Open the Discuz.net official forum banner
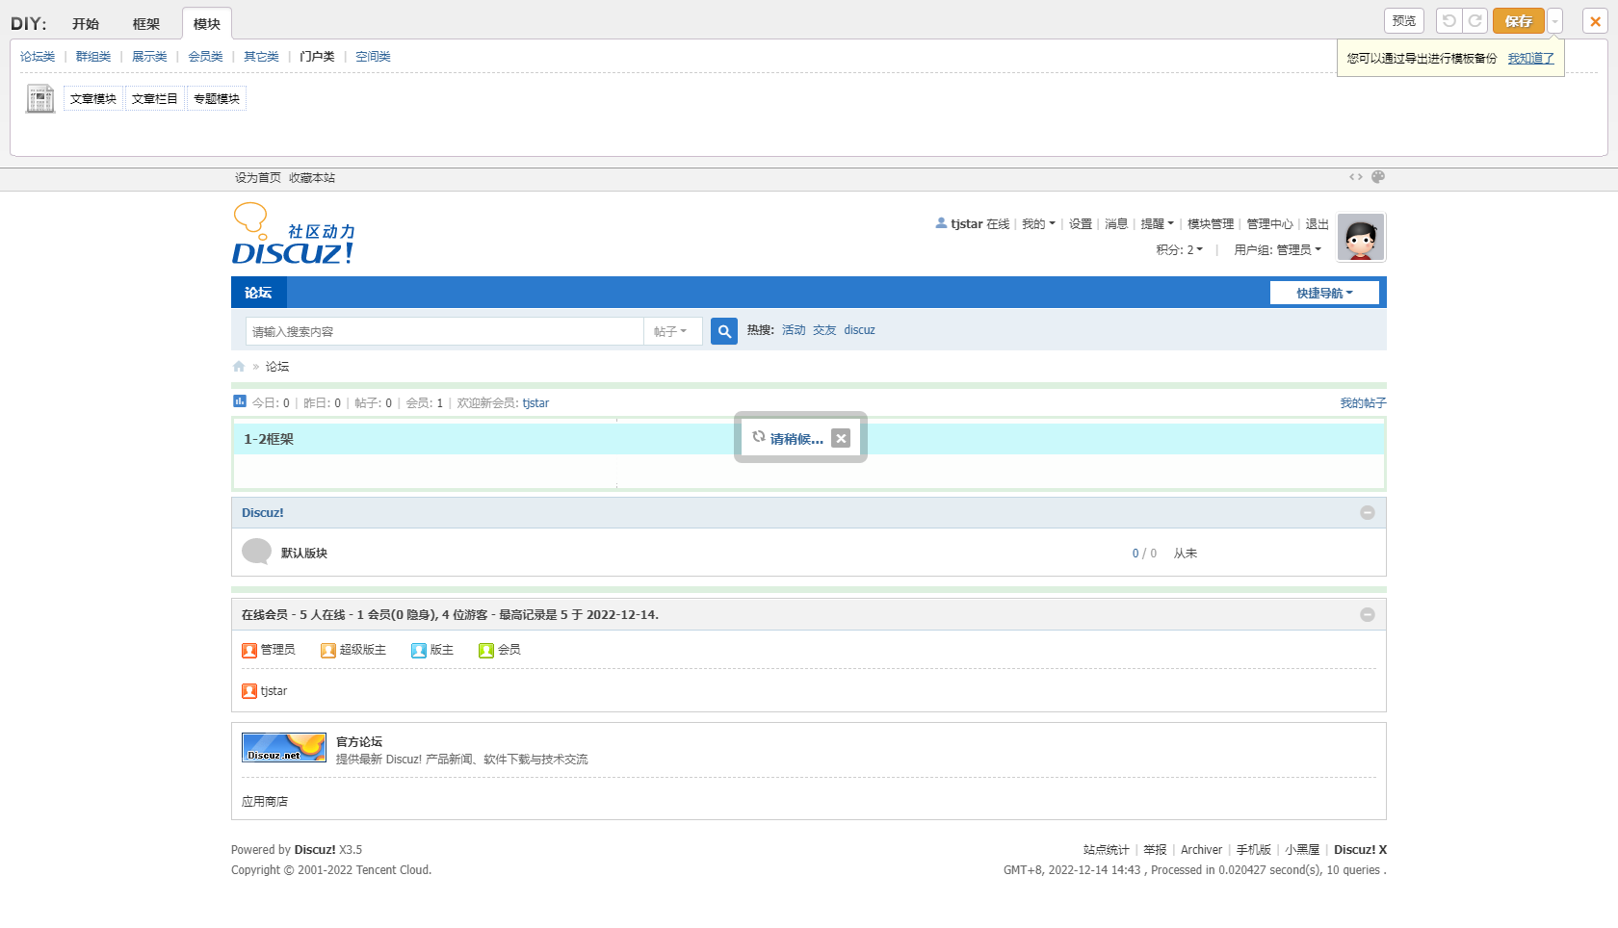 pyautogui.click(x=284, y=748)
